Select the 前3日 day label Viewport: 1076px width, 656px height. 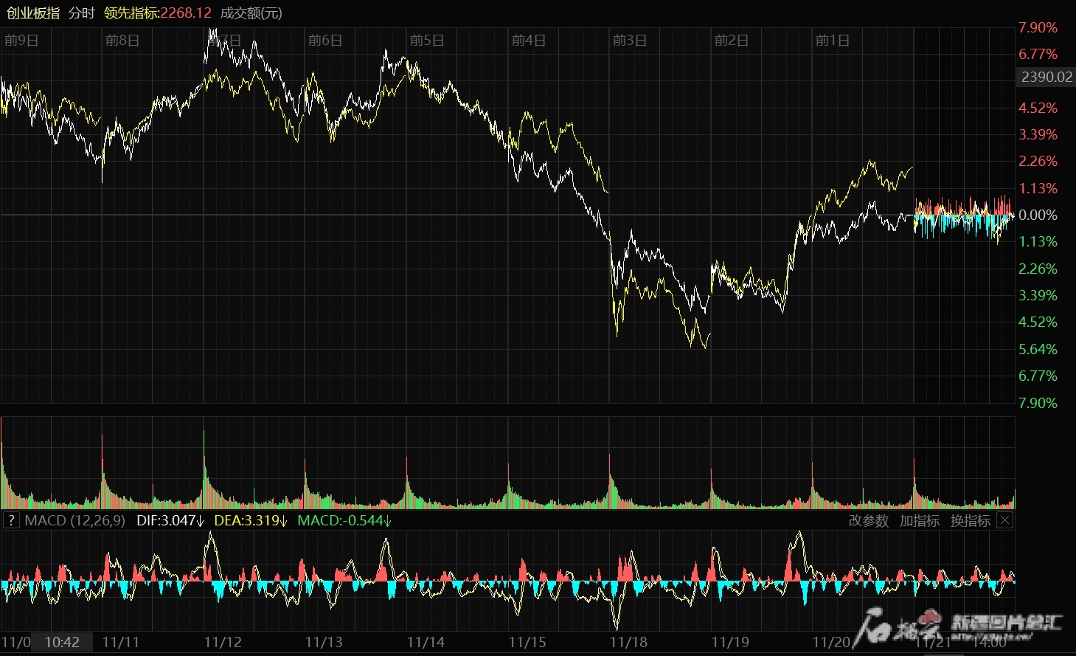click(x=630, y=40)
